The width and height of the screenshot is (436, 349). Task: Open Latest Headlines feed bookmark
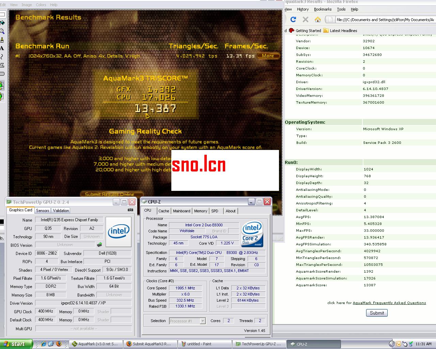click(x=340, y=31)
